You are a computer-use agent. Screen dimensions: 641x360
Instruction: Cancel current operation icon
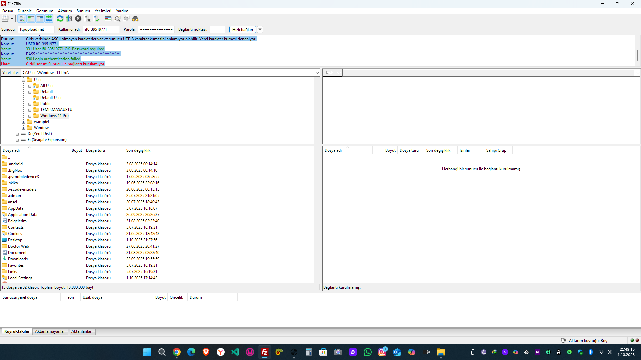(x=78, y=19)
